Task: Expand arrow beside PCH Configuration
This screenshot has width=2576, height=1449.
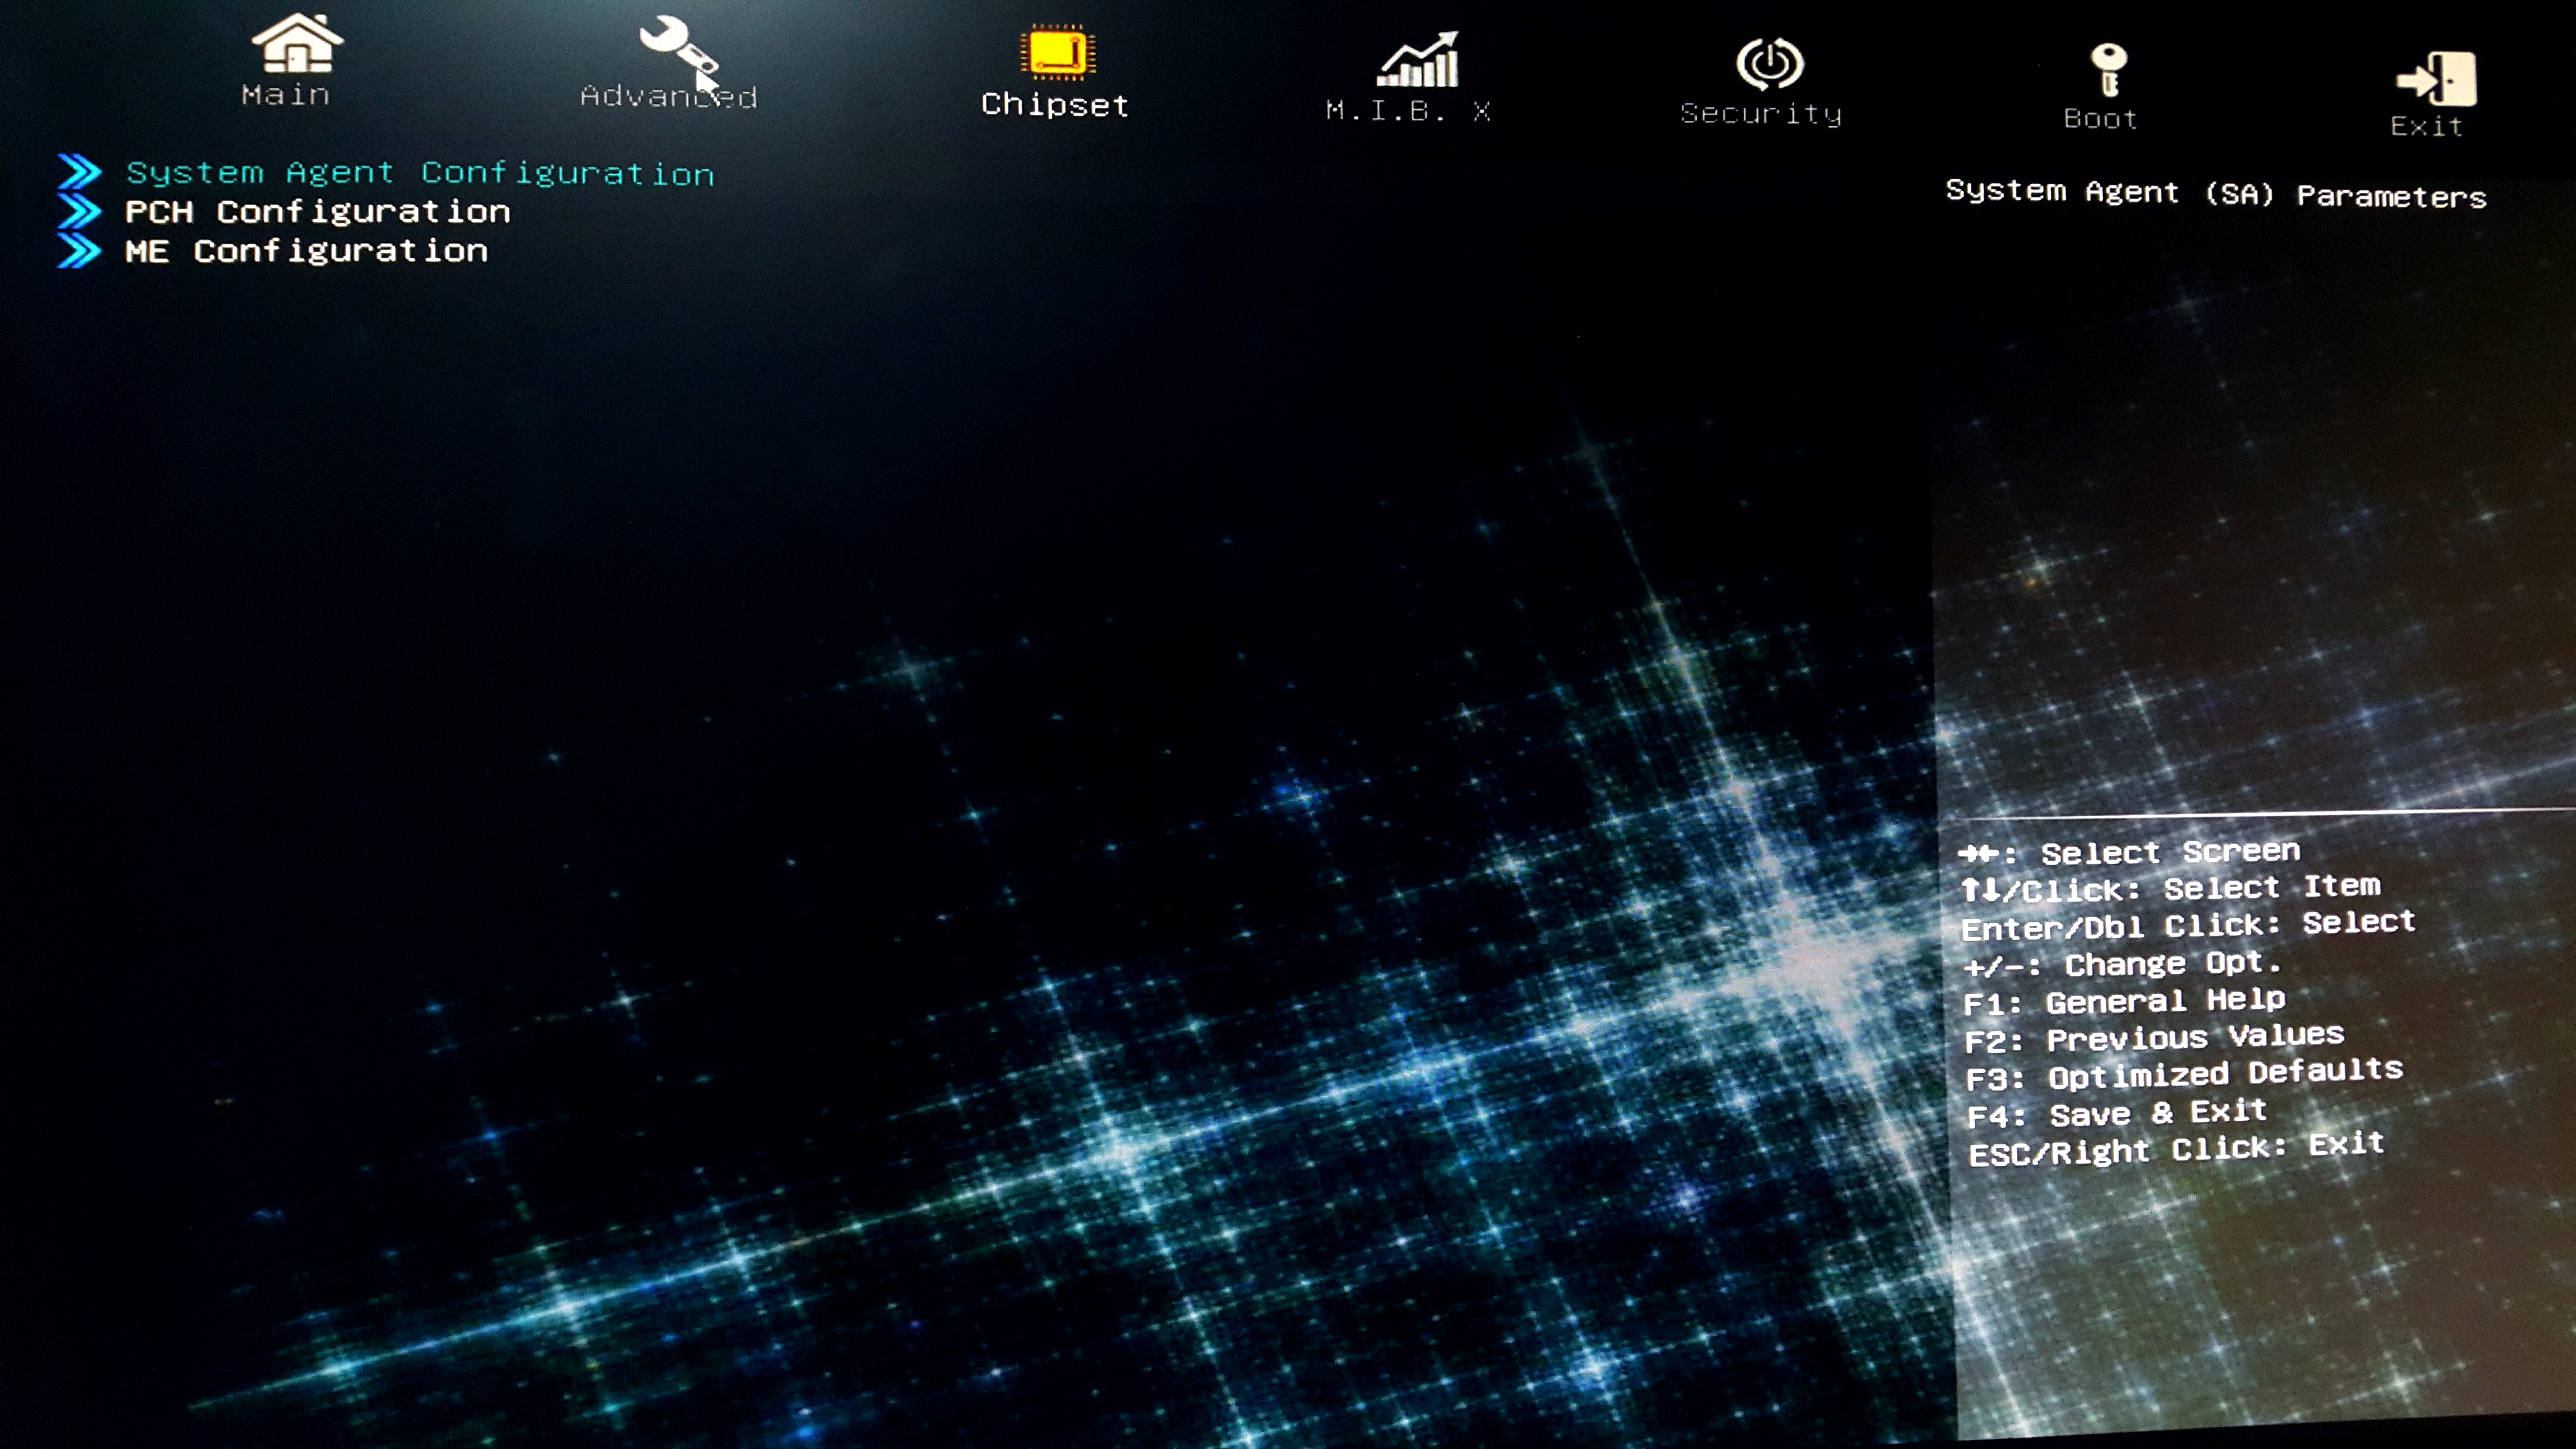Action: click(x=79, y=211)
